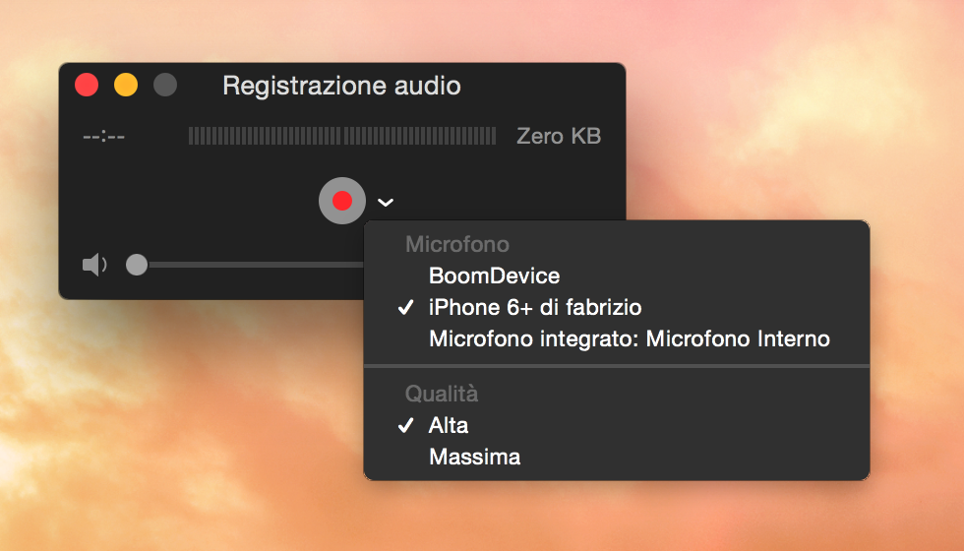This screenshot has width=964, height=551.
Task: Click the Qualità section header
Action: 442,395
